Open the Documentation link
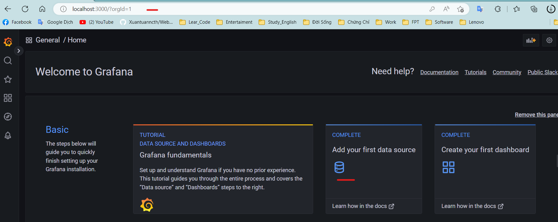Viewport: 558px width, 222px height. pos(439,72)
